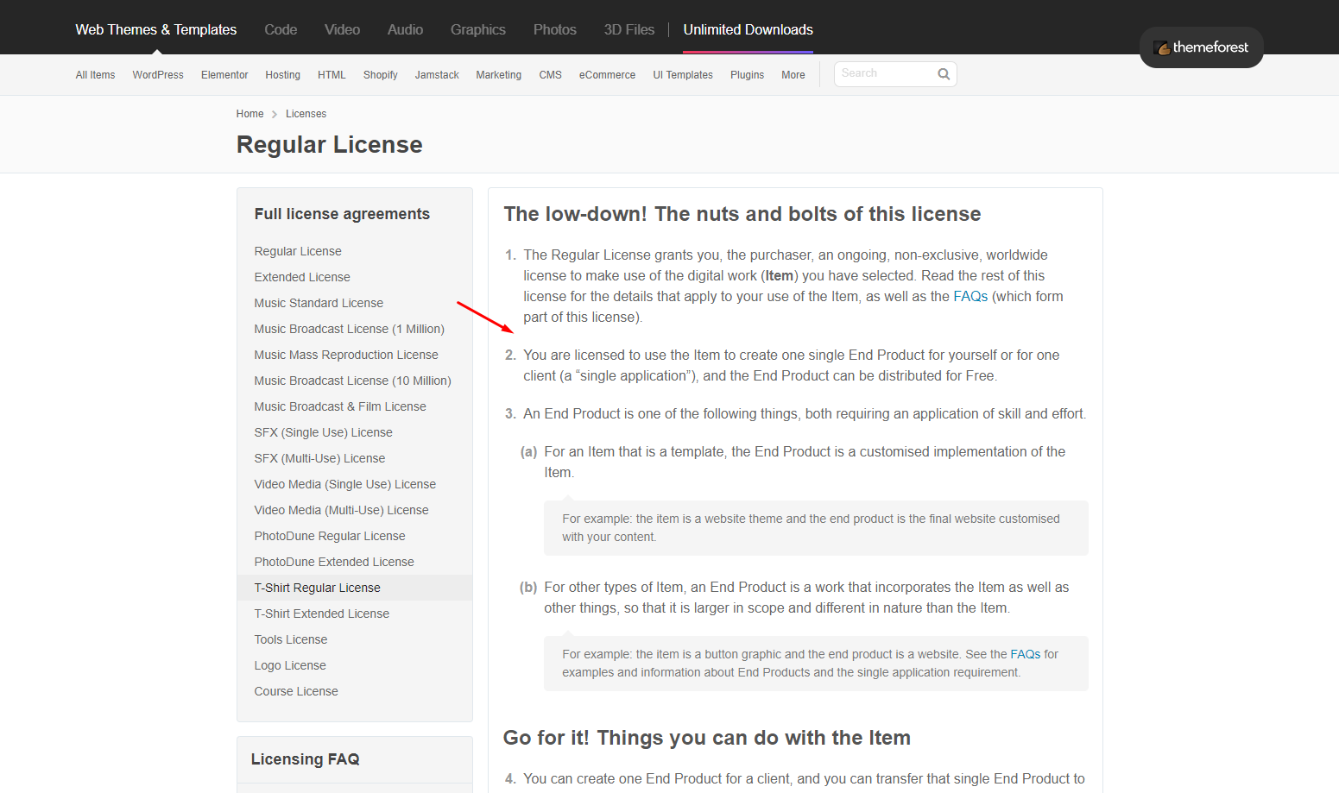Click the breadcrumb chevron after Home
Image resolution: width=1339 pixels, height=793 pixels.
pyautogui.click(x=275, y=114)
